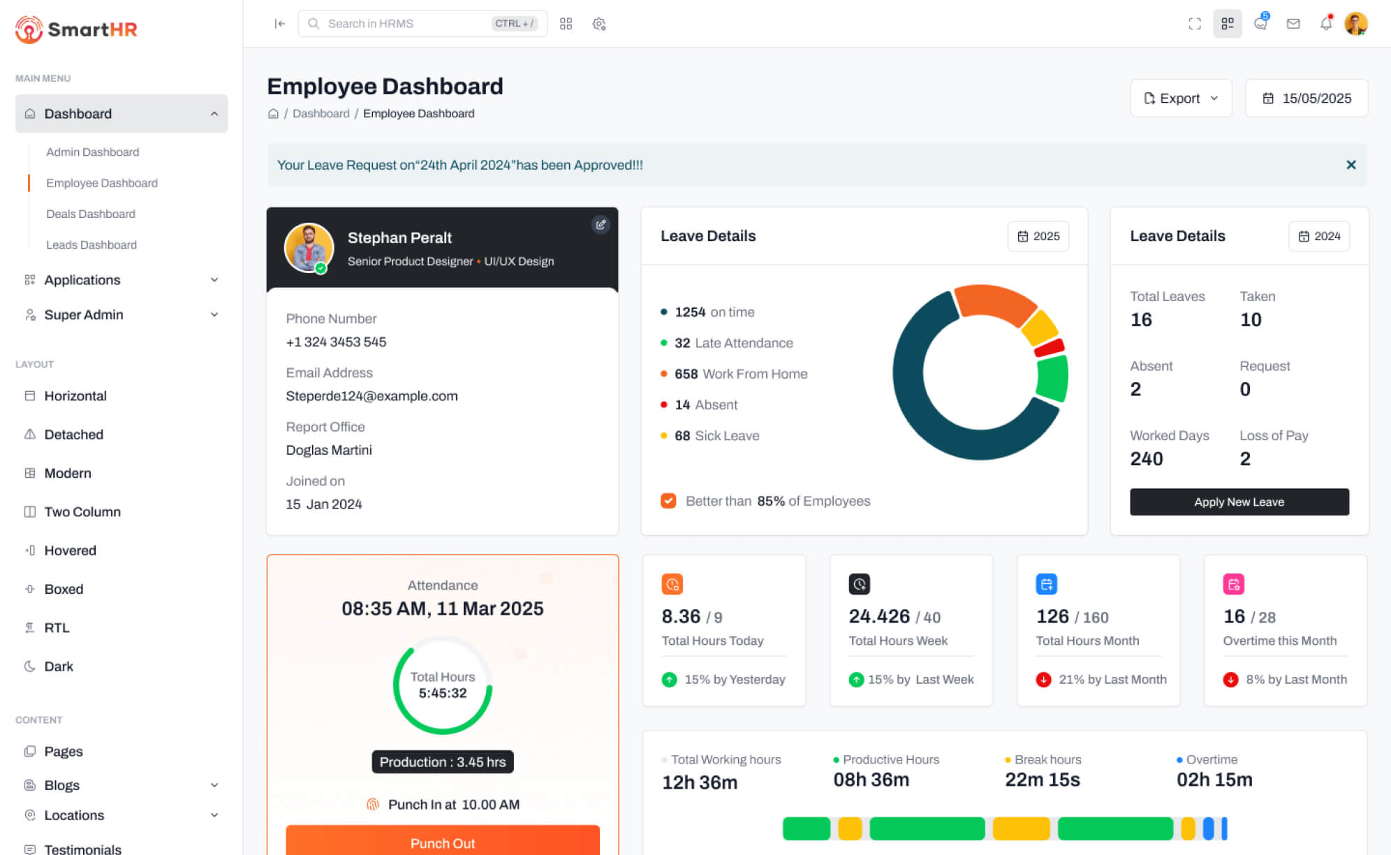The image size is (1391, 855).
Task: Open the settings gear icon in header
Action: pyautogui.click(x=599, y=24)
